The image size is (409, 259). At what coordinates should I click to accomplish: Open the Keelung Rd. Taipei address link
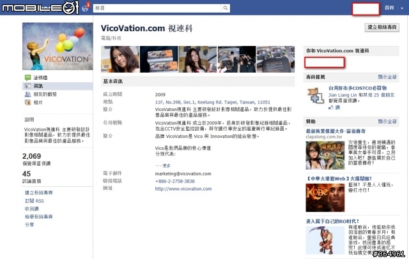213,102
